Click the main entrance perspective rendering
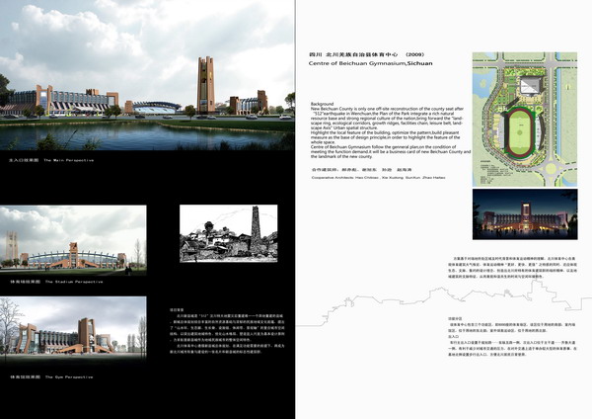Screen dimensions: 592x419 click(x=147, y=75)
